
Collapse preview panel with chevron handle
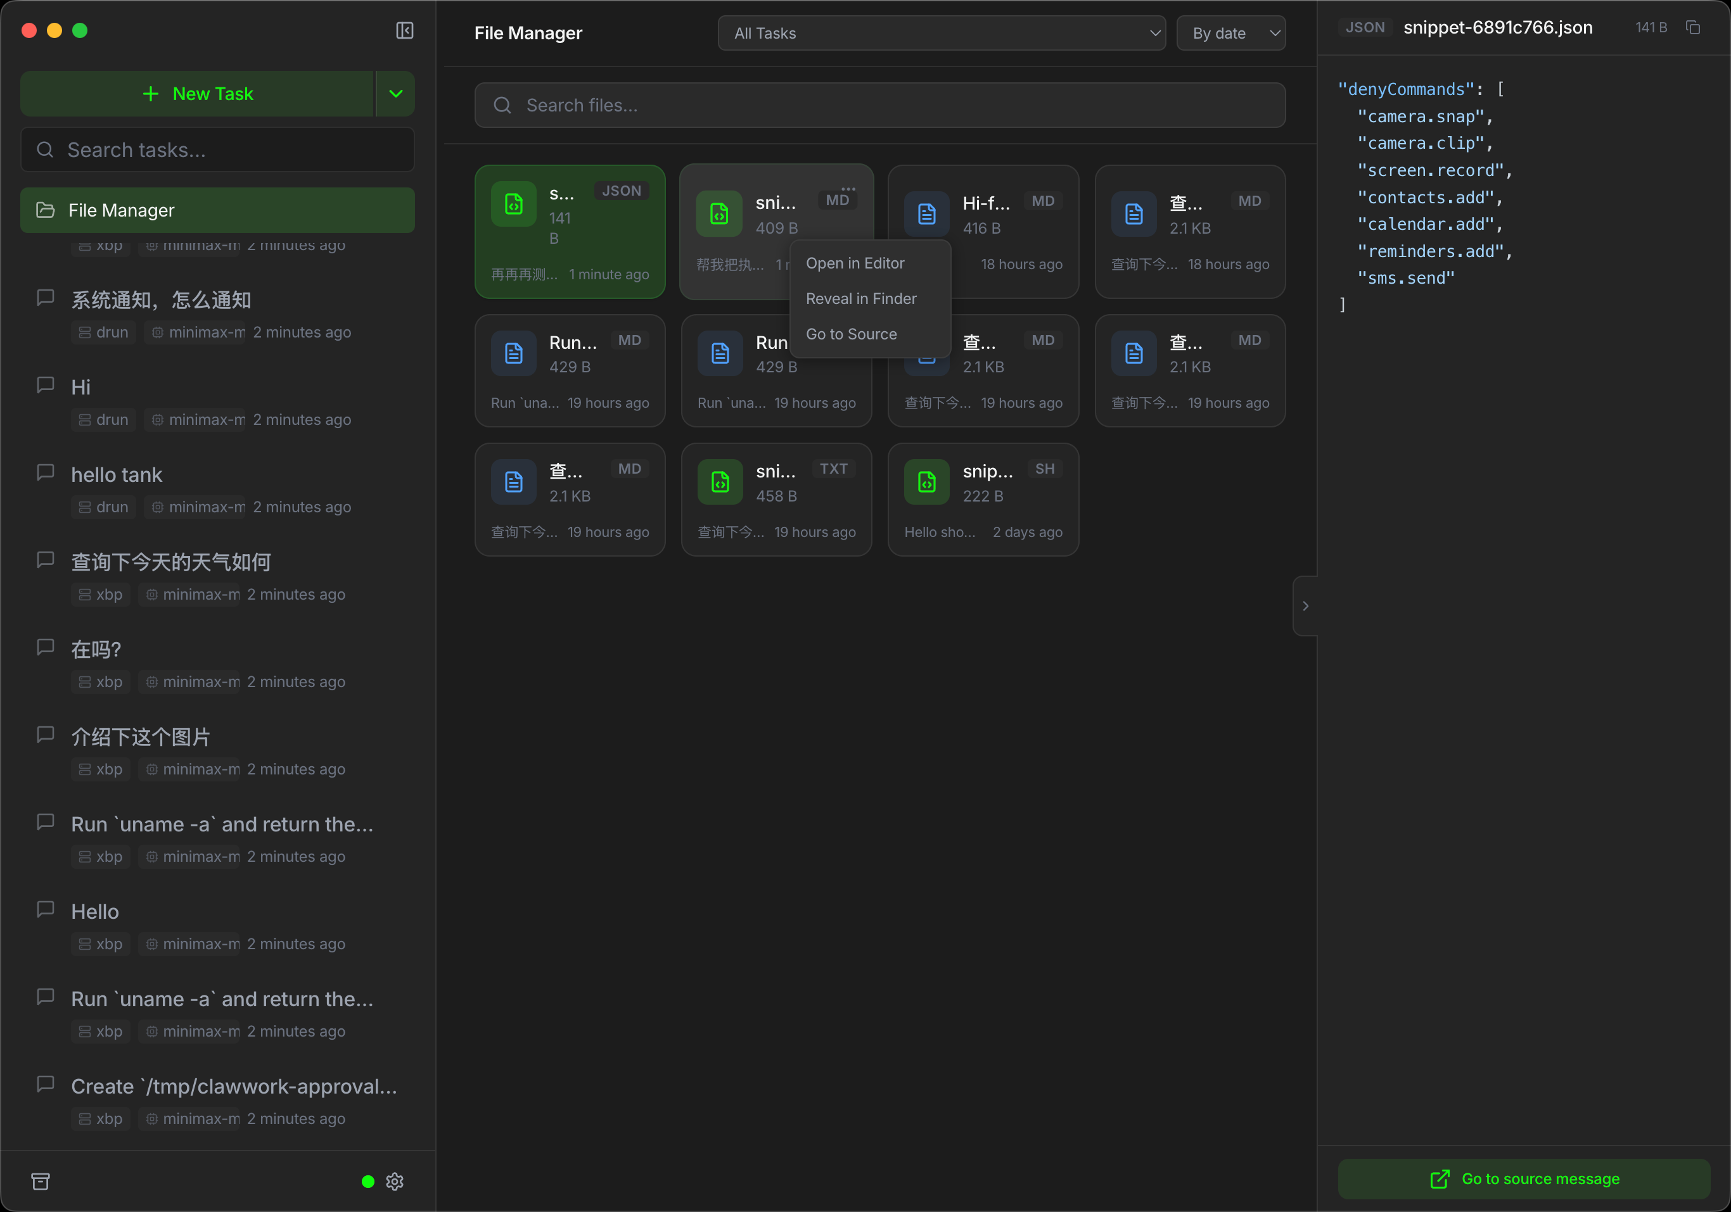[1305, 605]
